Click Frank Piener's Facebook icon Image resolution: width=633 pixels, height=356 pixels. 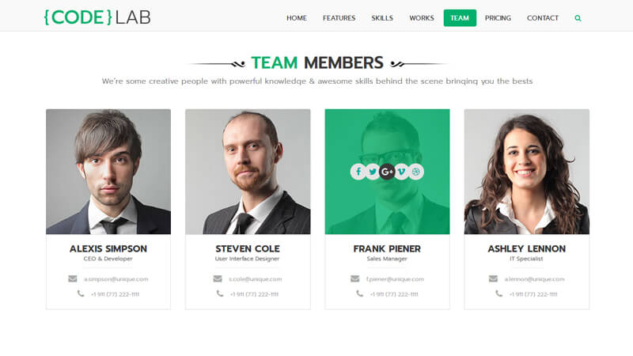point(358,172)
